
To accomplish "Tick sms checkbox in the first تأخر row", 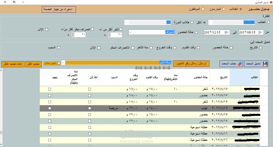I will pos(49,89).
